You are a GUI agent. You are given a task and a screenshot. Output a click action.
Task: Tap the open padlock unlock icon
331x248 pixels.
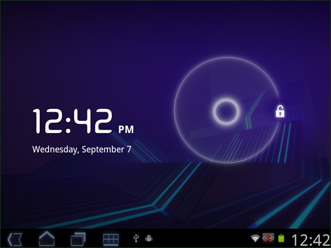click(280, 111)
